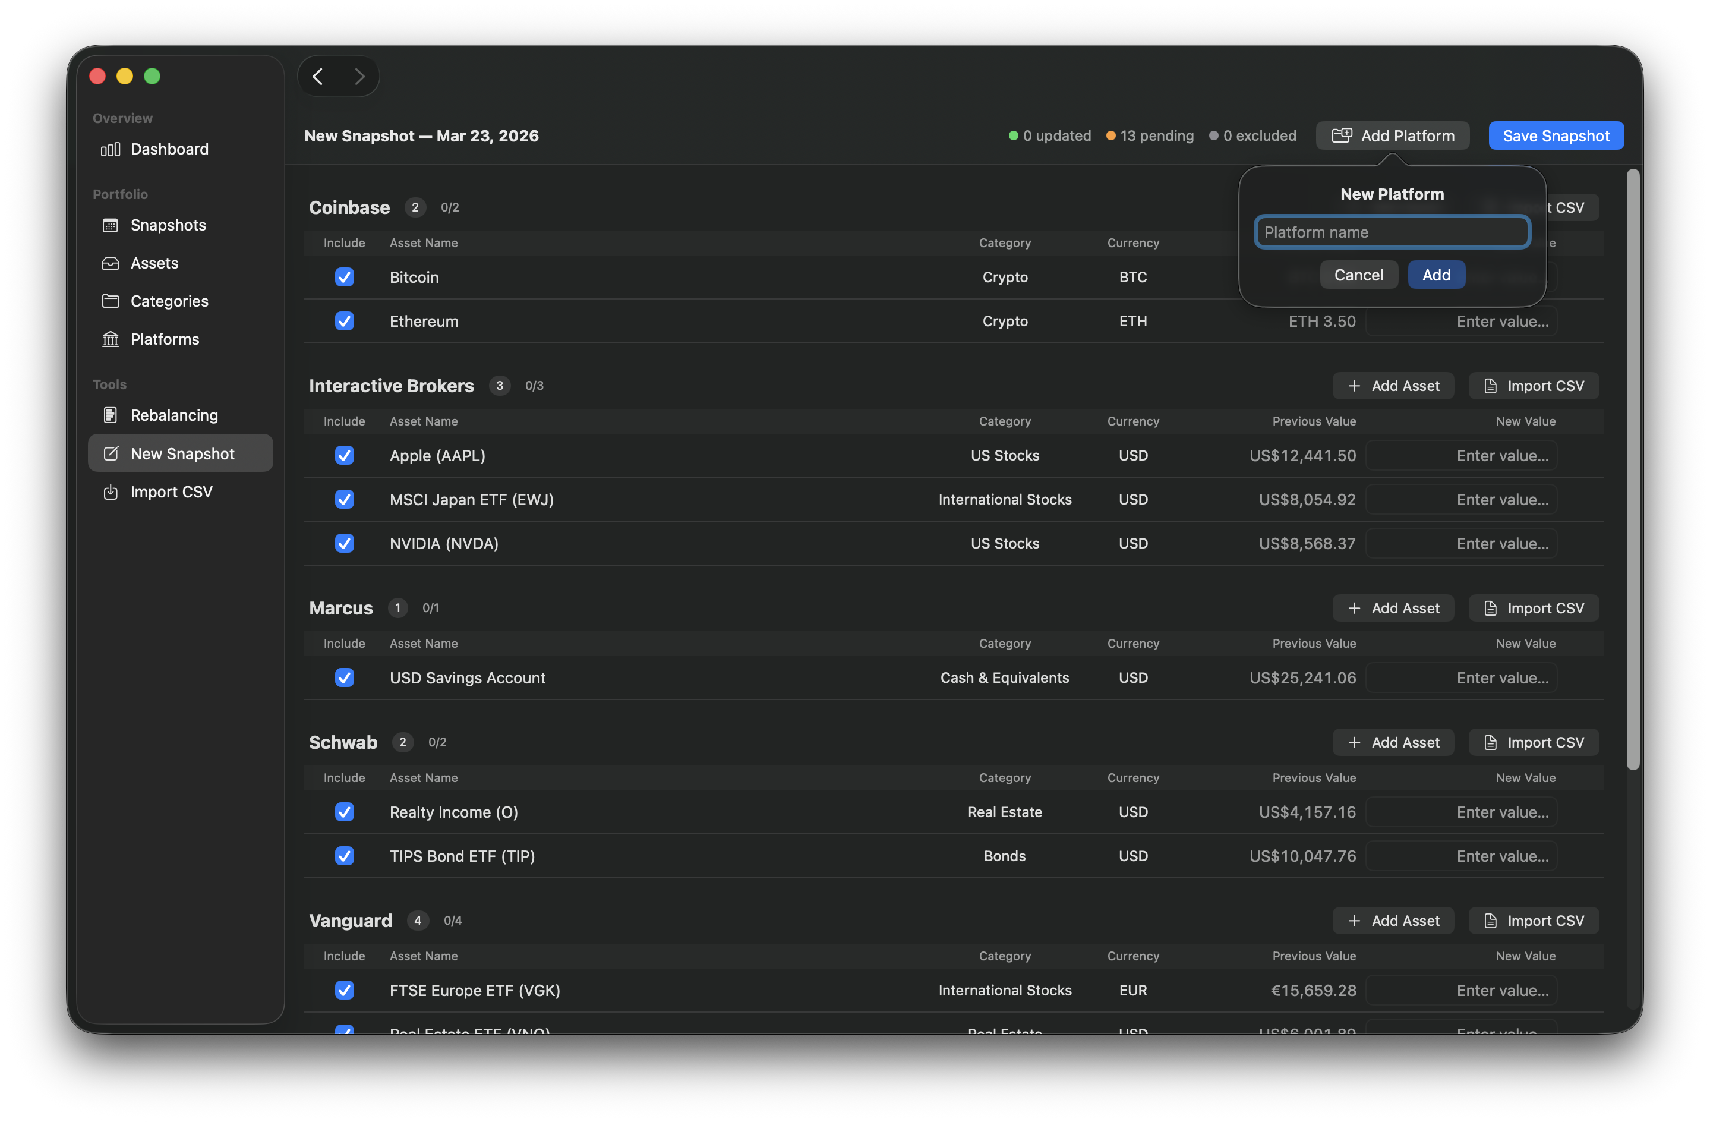Select the Categories folder icon
The height and width of the screenshot is (1122, 1710).
tap(110, 301)
